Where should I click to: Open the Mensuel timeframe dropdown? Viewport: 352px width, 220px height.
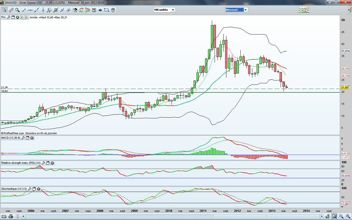click(x=236, y=10)
